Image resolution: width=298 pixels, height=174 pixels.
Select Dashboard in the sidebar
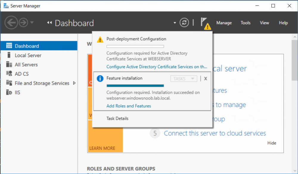click(39, 46)
